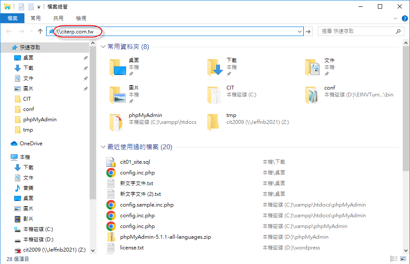Switch to large icons view in status bar
The image size is (410, 264).
(403, 259)
